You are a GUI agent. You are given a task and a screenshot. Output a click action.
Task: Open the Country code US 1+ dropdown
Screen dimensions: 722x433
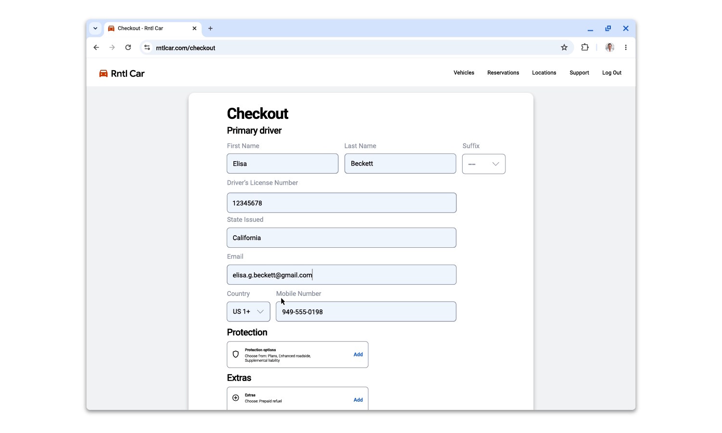coord(248,311)
